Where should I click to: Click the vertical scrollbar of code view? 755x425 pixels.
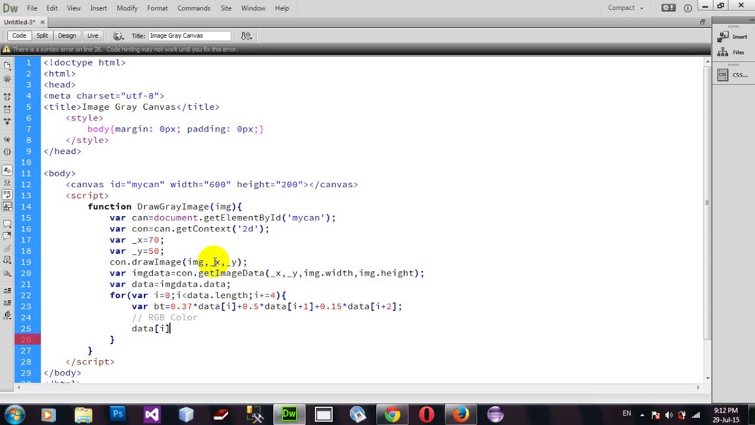tap(708, 204)
